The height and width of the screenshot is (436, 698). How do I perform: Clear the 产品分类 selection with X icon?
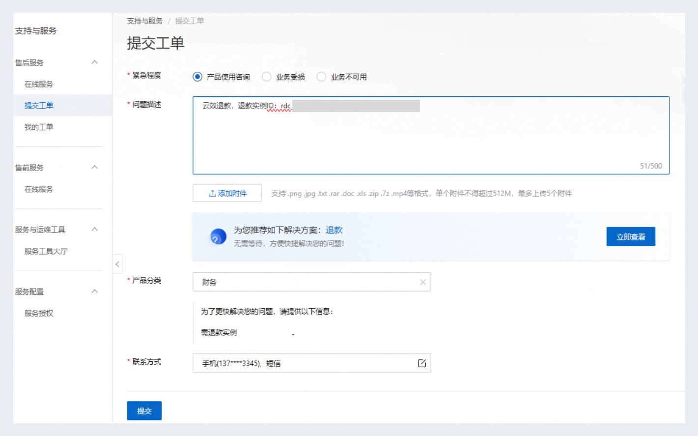click(423, 282)
